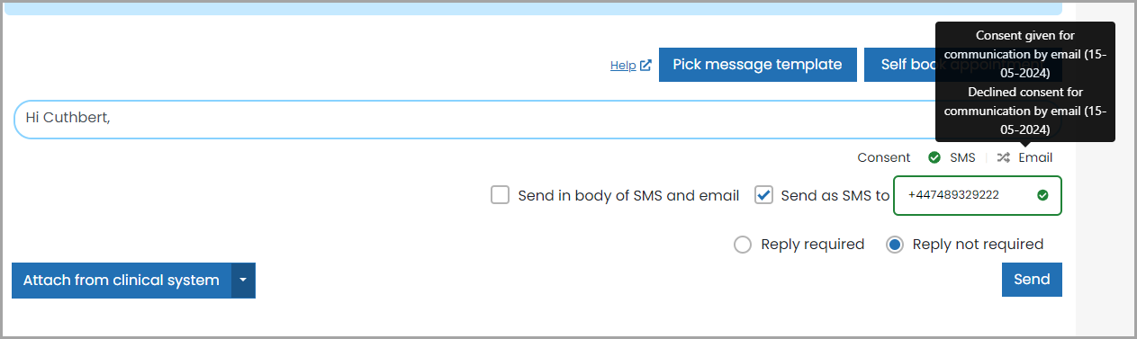Click the 'Self book appointment' button

click(x=900, y=65)
